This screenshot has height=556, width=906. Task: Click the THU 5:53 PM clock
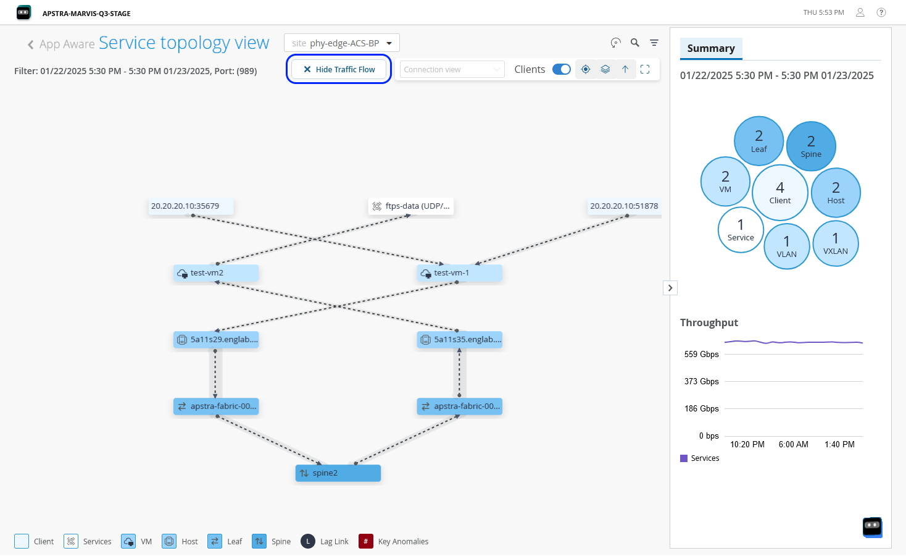point(823,12)
